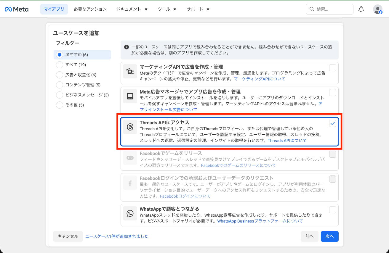Choose the 広告と収益化 (6) filter
The width and height of the screenshot is (389, 253).
point(60,75)
